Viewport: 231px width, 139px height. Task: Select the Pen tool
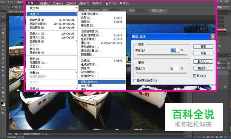pos(3,75)
